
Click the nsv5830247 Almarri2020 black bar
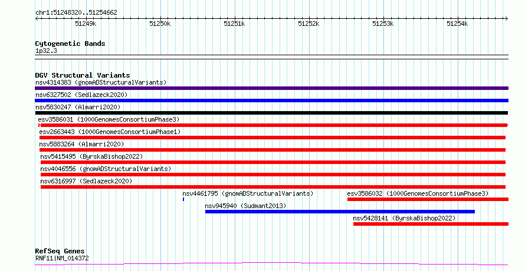[x=271, y=113]
